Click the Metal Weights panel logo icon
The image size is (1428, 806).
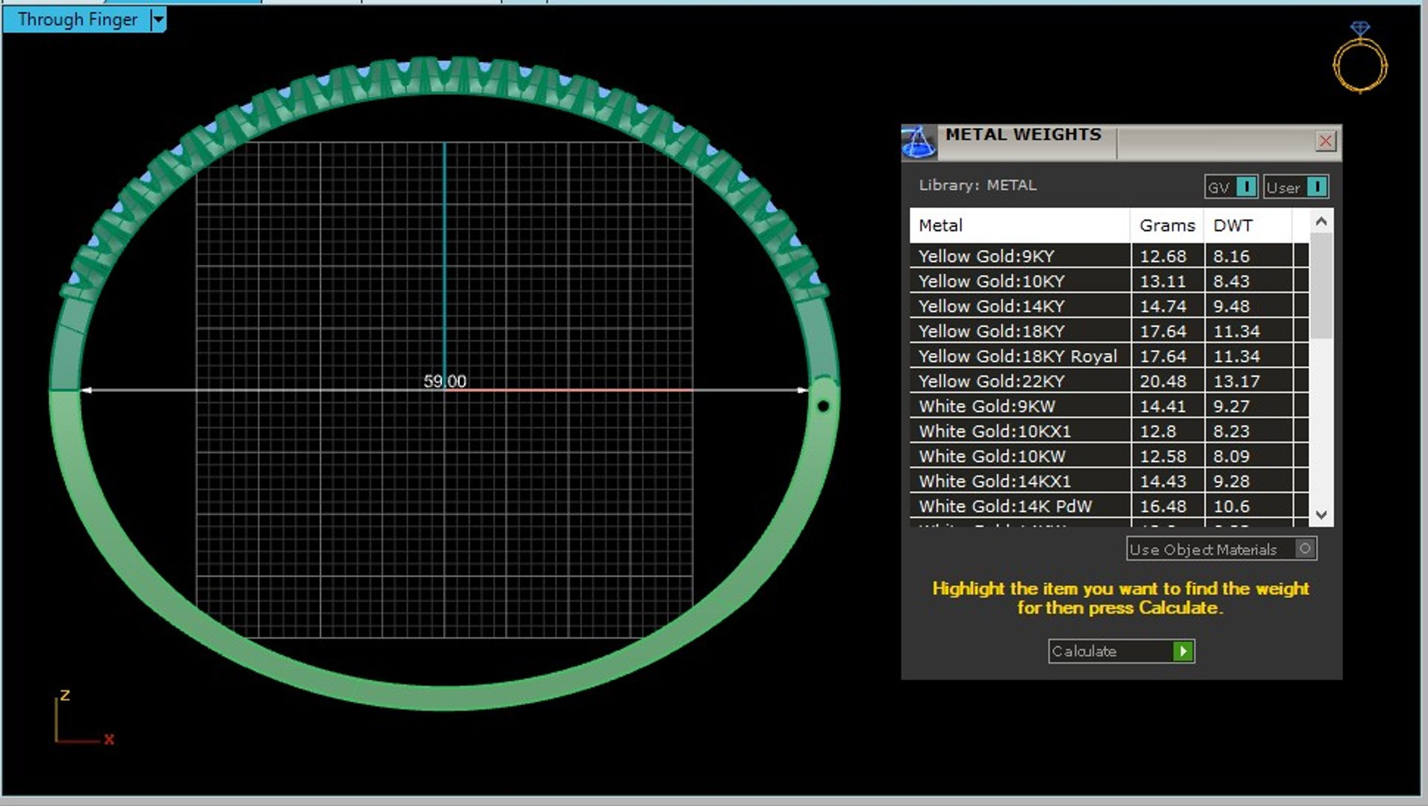(x=919, y=142)
